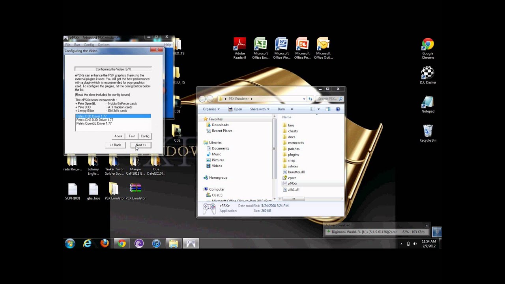Open Organize dropdown in Explorer
Viewport: 505px width, 284px height.
211,109
